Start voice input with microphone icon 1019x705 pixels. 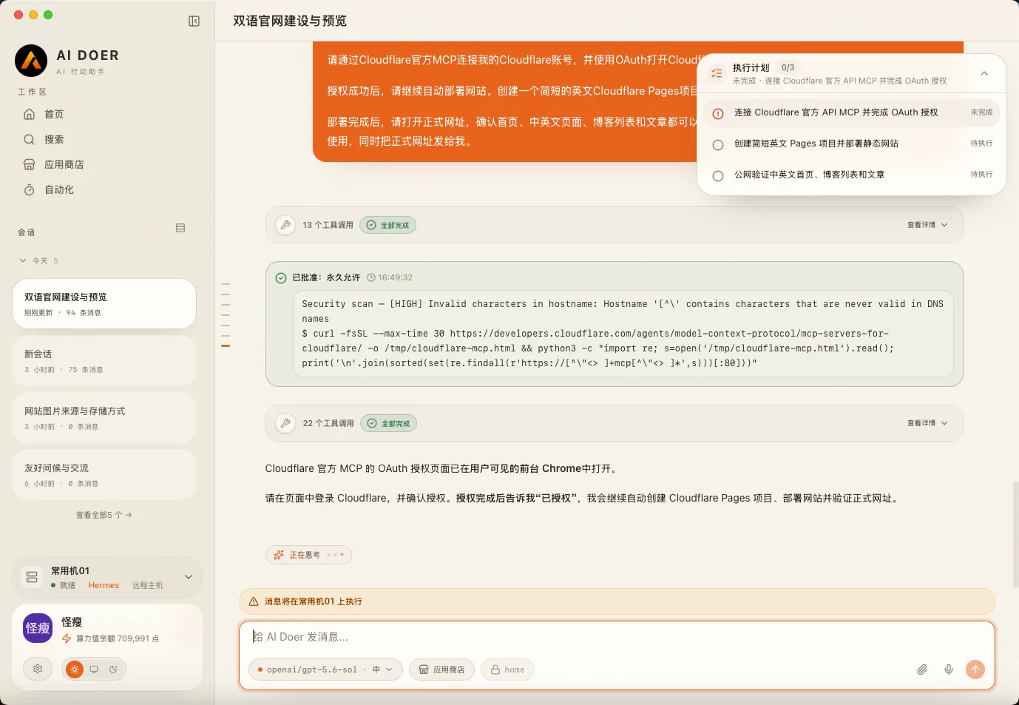(x=949, y=669)
